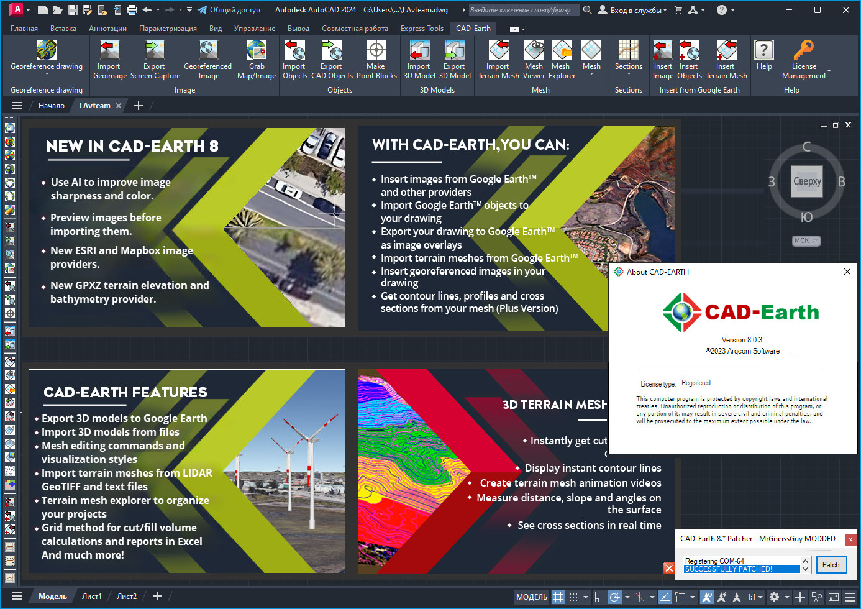Open the Главная ribbon tab
Viewport: 861px width, 609px height.
(24, 29)
